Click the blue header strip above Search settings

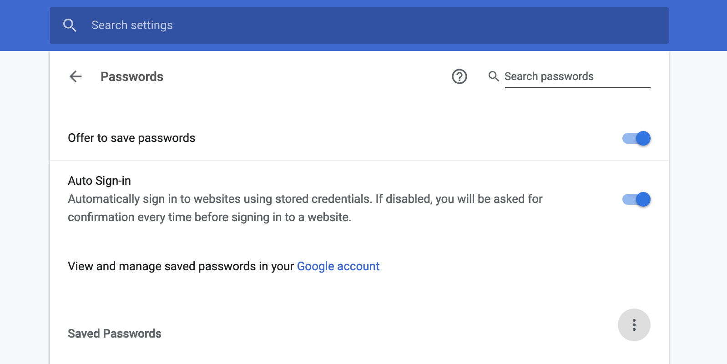click(x=363, y=3)
